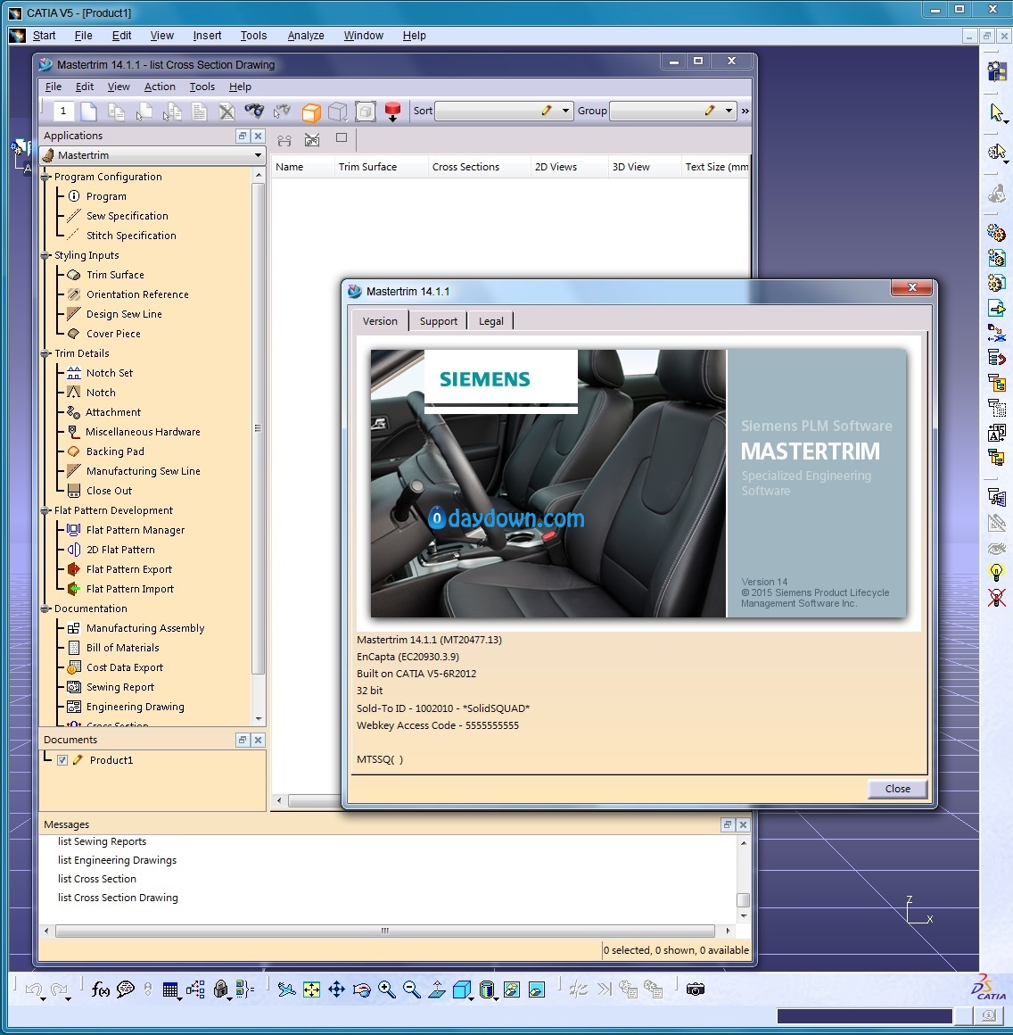Click the Messages horizontal scrollbar thumb
Image resolution: width=1013 pixels, height=1035 pixels.
tap(385, 931)
